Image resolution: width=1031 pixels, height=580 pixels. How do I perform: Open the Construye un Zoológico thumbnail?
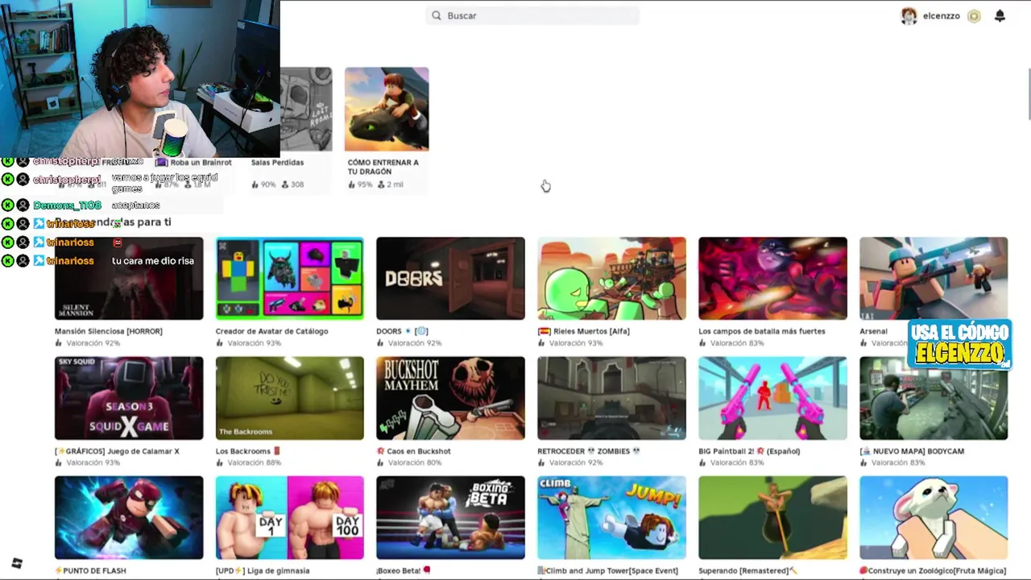934,517
